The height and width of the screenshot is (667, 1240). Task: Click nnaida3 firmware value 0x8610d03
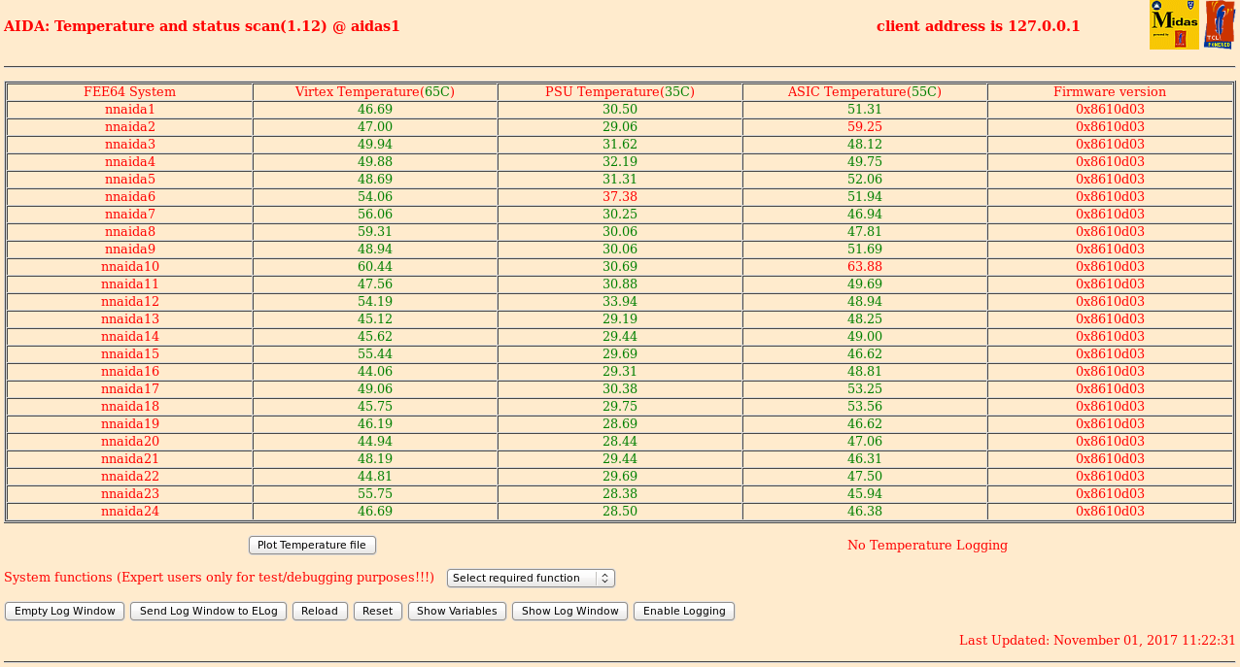1110,145
